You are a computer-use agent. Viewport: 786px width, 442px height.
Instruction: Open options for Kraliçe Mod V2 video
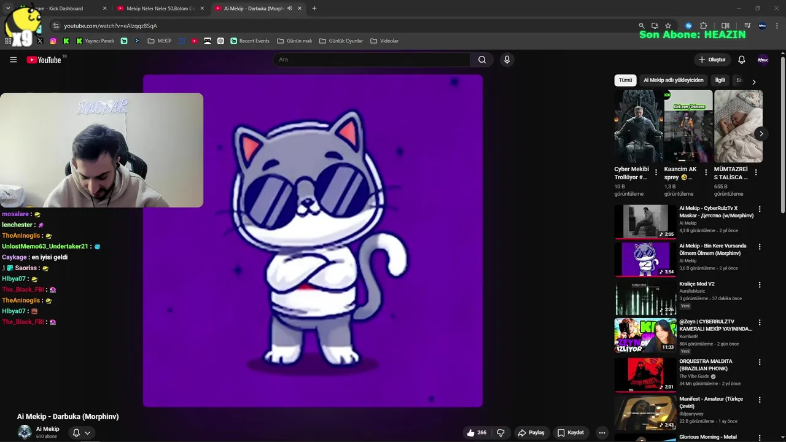[x=760, y=285]
